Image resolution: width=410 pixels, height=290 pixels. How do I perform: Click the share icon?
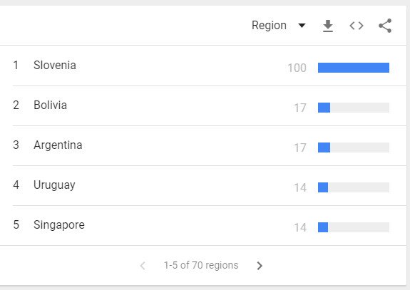pyautogui.click(x=385, y=26)
